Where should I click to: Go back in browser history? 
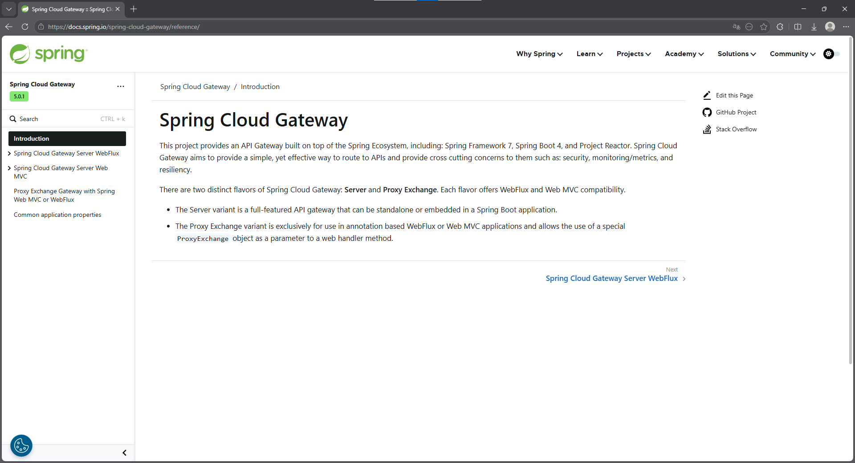9,27
